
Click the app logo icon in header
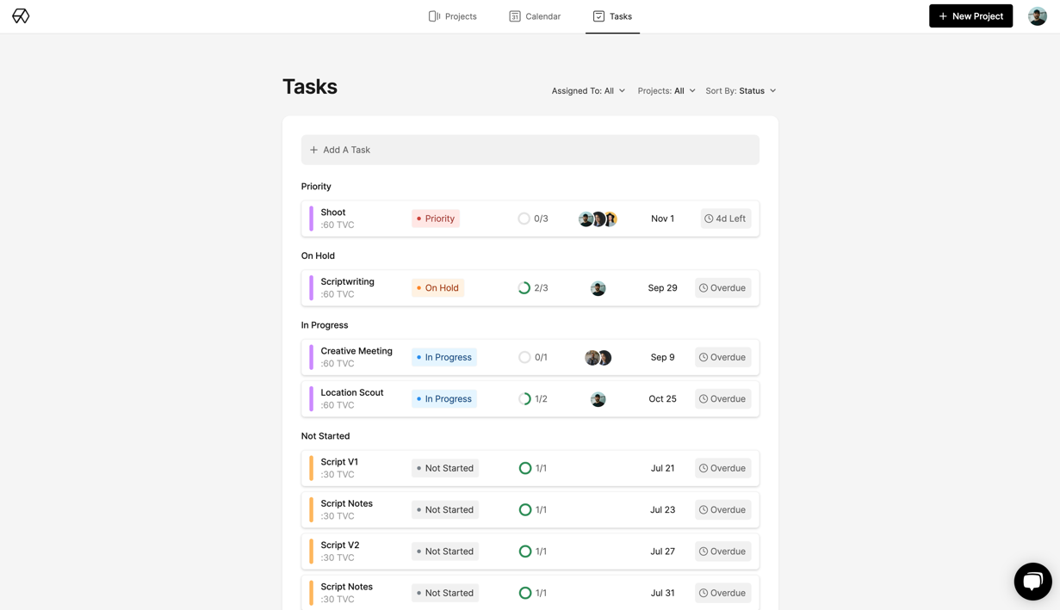coord(21,16)
